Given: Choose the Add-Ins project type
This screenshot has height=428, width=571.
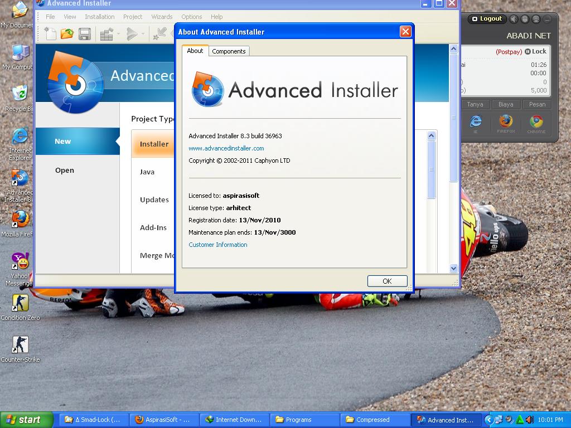Looking at the screenshot, I should point(153,227).
